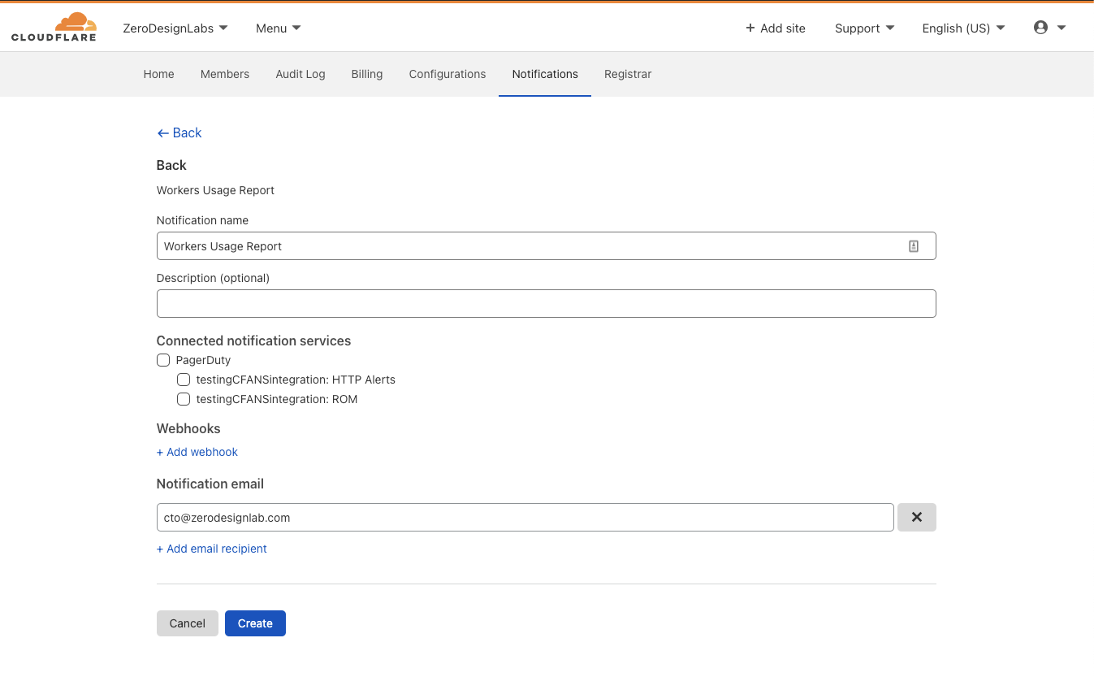Click the Create button
The width and height of the screenshot is (1094, 677).
click(x=255, y=623)
